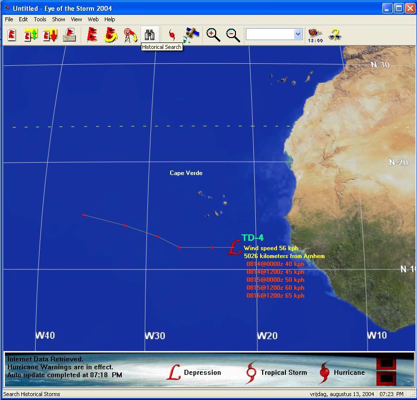Click forecast entry 0814@1200z 45 kph

point(275,272)
